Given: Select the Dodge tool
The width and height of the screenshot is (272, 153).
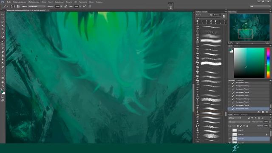Looking at the screenshot, I should [3, 63].
